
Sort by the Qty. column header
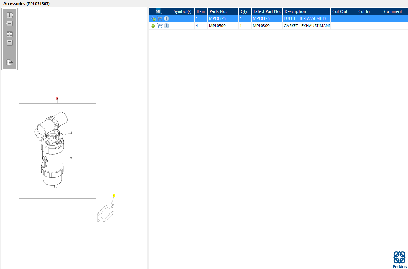(x=245, y=11)
